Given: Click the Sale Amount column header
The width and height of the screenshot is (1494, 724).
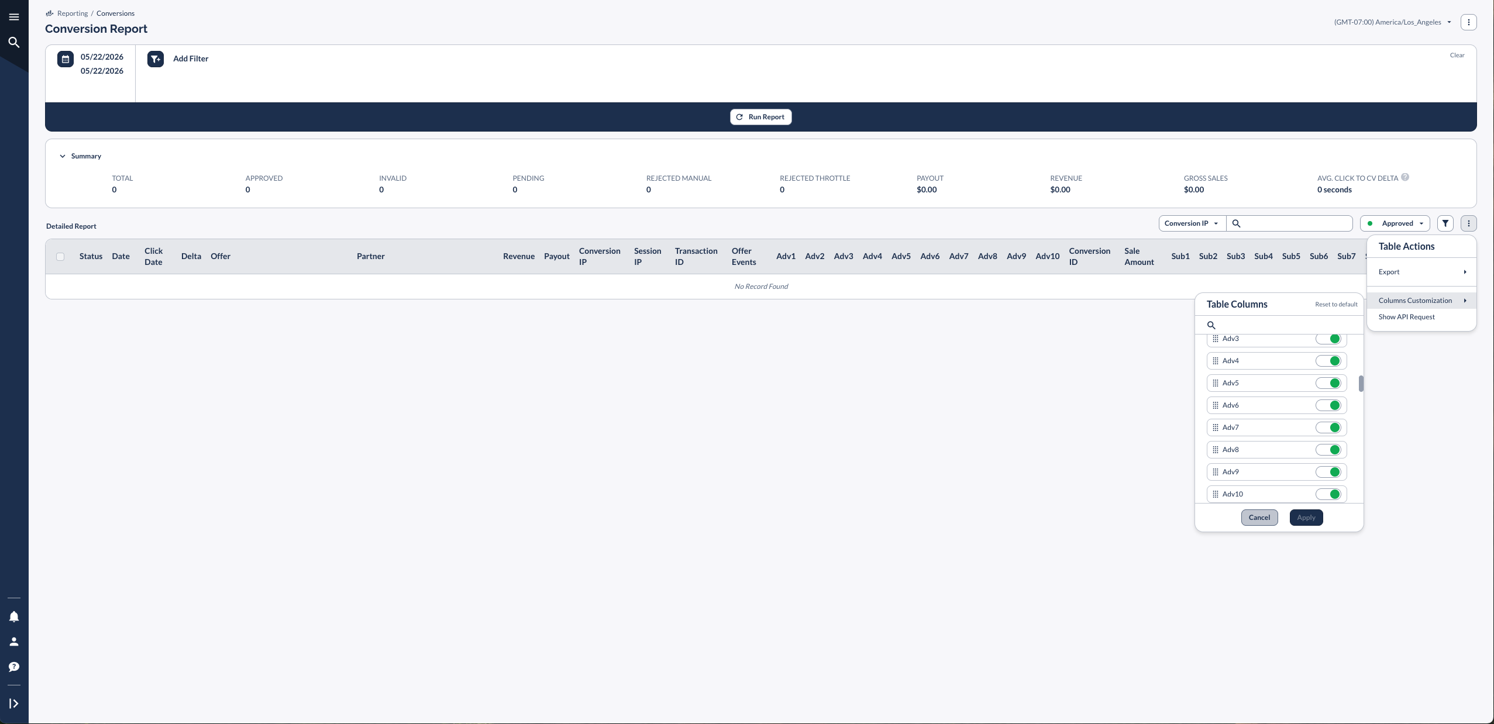Looking at the screenshot, I should click(x=1139, y=256).
